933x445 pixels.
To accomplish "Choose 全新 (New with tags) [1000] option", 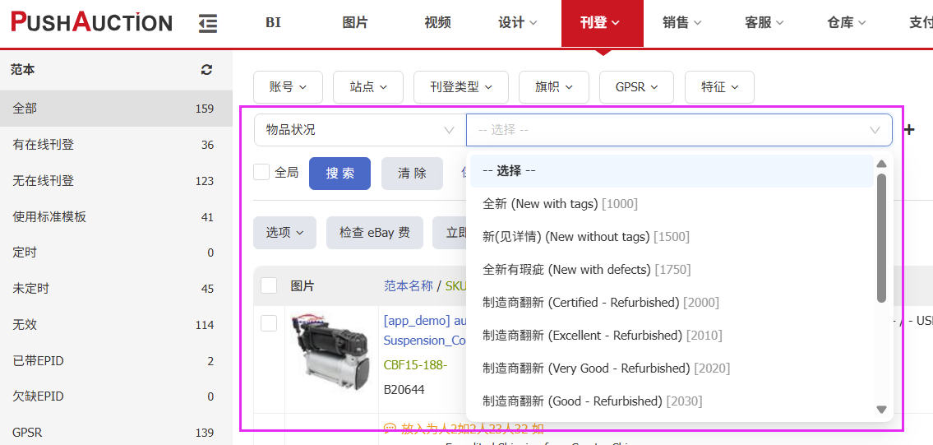I will tap(560, 203).
